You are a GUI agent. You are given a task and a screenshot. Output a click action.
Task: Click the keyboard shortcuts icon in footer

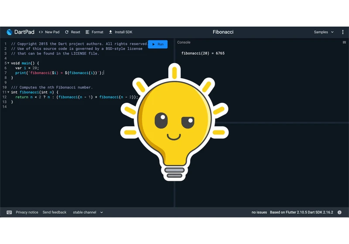(x=9, y=213)
